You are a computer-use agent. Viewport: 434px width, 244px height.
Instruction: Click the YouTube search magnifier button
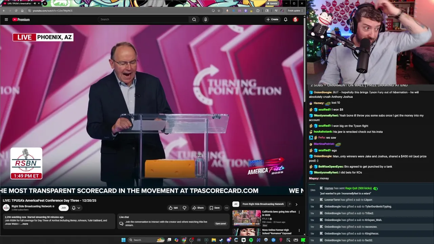pos(194,20)
